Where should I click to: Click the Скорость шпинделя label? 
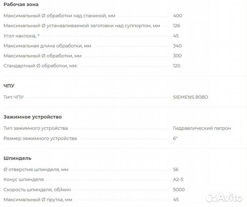pyautogui.click(x=37, y=190)
